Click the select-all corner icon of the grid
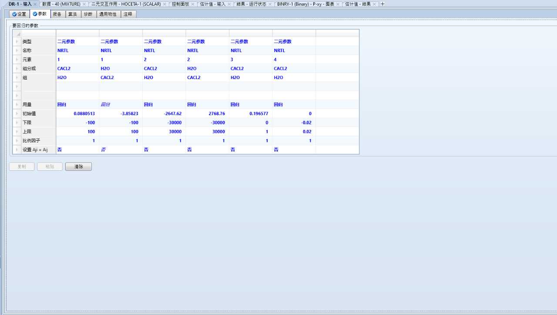Image resolution: width=557 pixels, height=315 pixels. (17, 33)
